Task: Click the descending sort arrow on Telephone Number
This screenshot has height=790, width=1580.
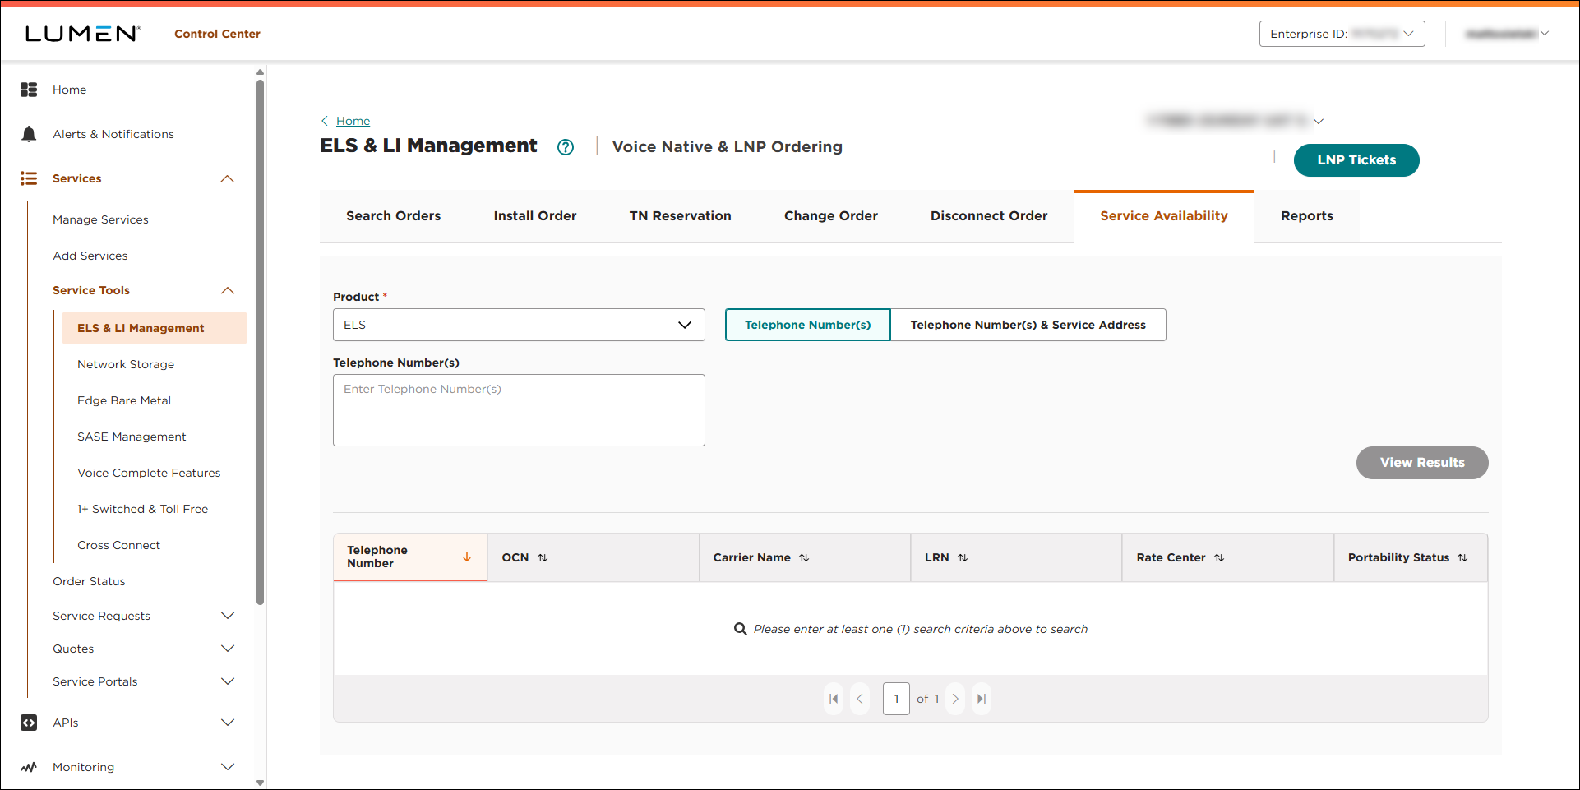Action: pos(467,557)
